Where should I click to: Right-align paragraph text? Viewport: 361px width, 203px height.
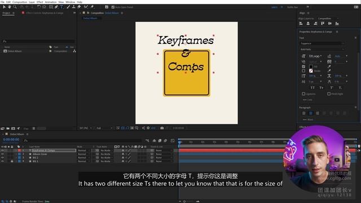[318, 113]
